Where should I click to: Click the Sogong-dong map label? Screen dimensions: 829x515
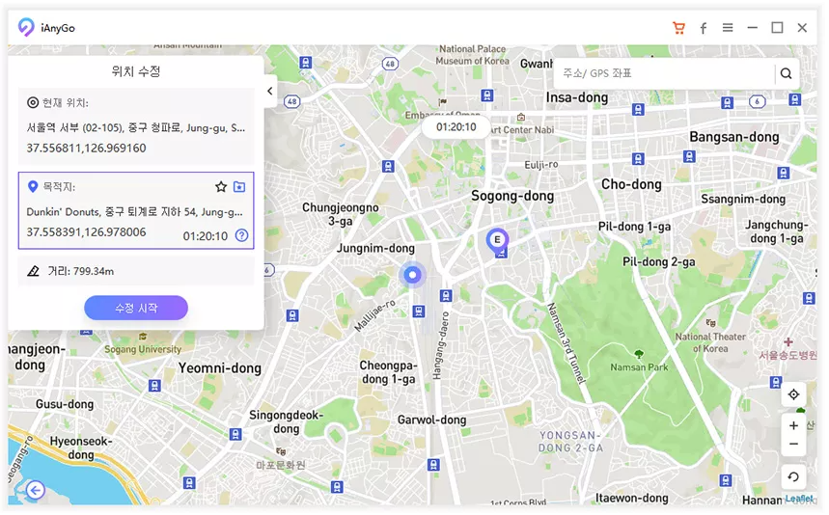[x=512, y=196]
